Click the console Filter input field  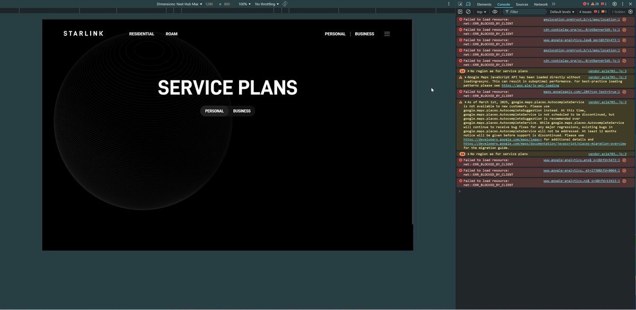[x=525, y=12]
